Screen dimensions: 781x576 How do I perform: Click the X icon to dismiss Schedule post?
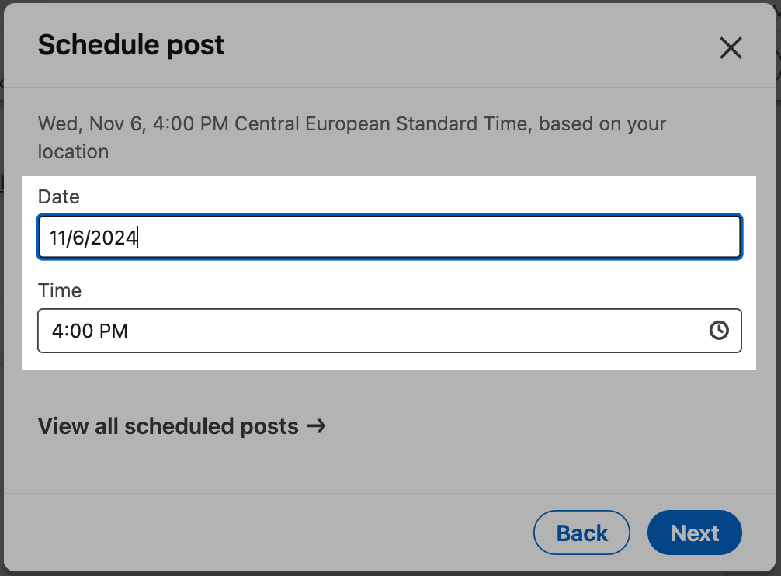pyautogui.click(x=731, y=47)
